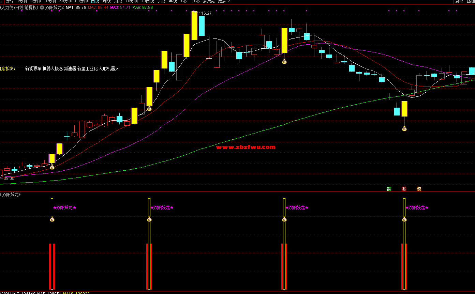Click the second money bag icon in the 双阳妖龙F panel
Image resolution: width=475 pixels, height=294 pixels.
(x=149, y=219)
